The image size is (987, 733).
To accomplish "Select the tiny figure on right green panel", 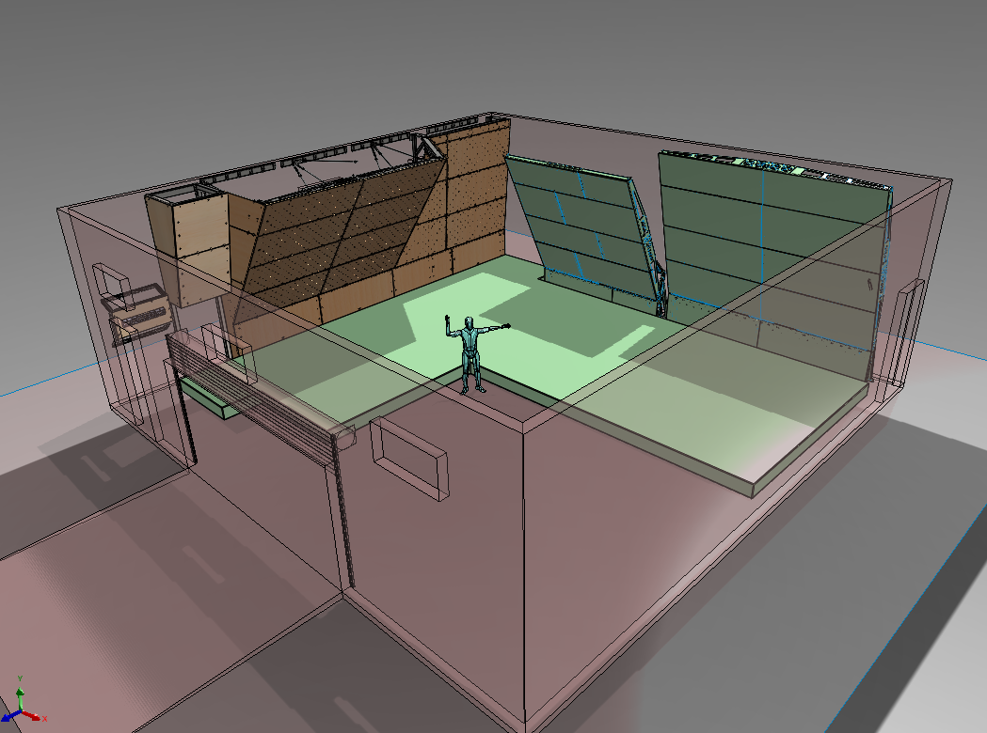I will [870, 284].
